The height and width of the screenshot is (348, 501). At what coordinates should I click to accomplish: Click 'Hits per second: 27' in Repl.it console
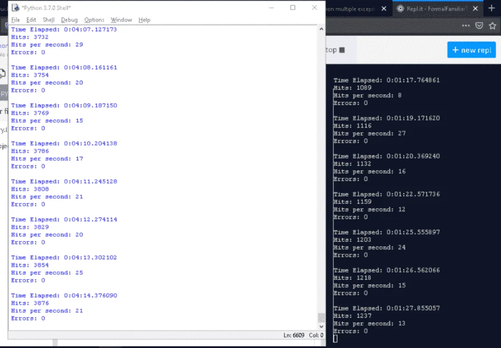[x=370, y=134]
